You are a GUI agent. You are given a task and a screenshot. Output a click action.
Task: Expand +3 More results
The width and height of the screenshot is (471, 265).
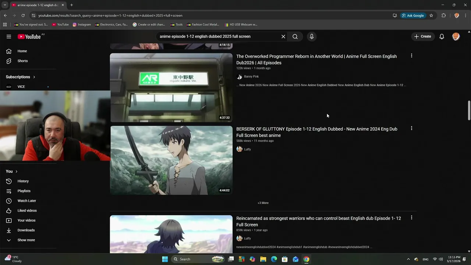point(263,203)
